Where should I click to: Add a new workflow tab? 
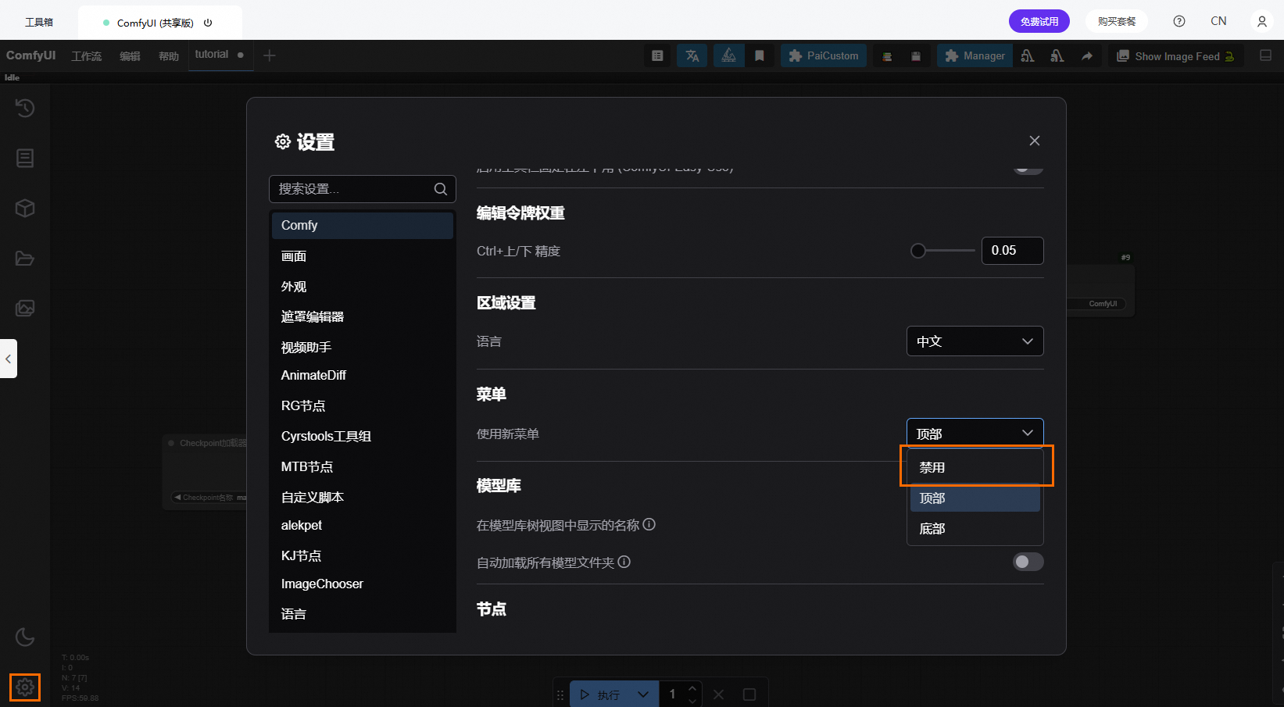point(270,55)
